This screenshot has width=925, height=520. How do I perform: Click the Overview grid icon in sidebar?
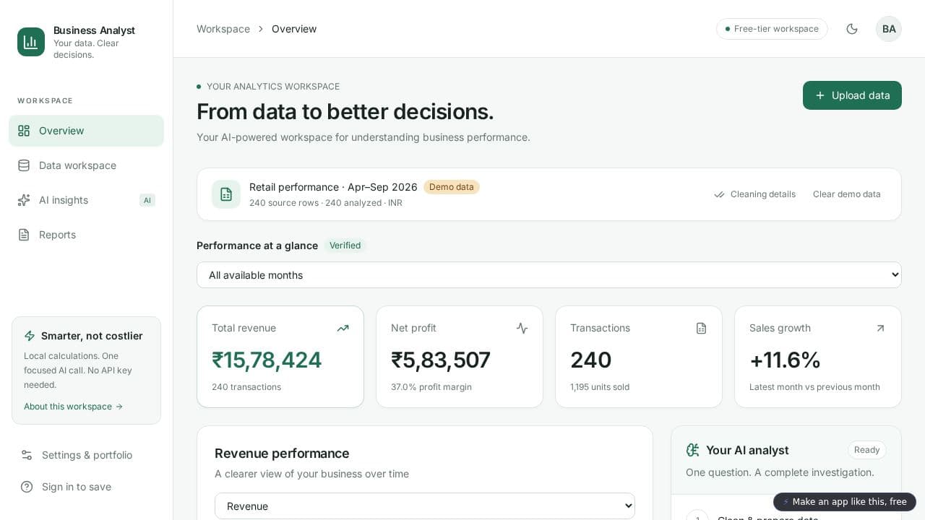click(24, 131)
